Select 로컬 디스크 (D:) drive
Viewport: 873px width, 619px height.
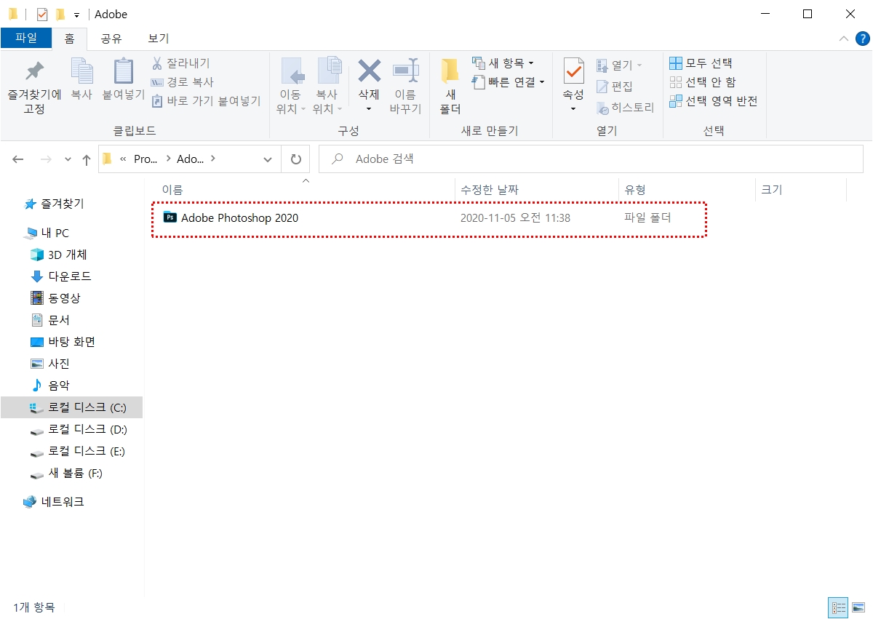tap(79, 429)
